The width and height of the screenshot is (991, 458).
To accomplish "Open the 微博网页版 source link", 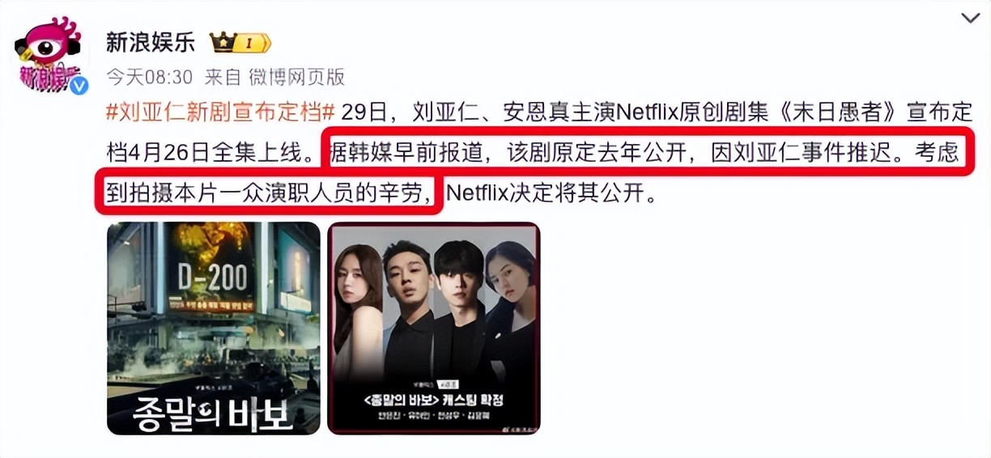I will 296,77.
